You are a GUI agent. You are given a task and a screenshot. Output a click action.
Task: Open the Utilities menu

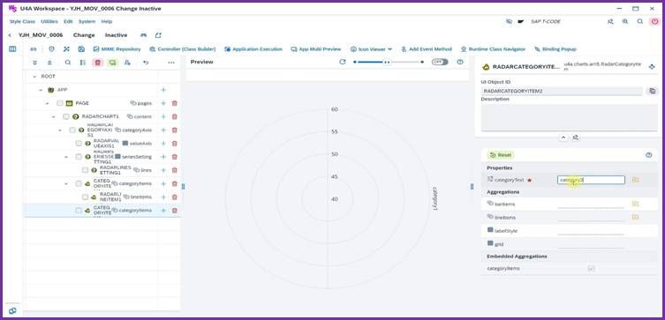click(x=49, y=21)
